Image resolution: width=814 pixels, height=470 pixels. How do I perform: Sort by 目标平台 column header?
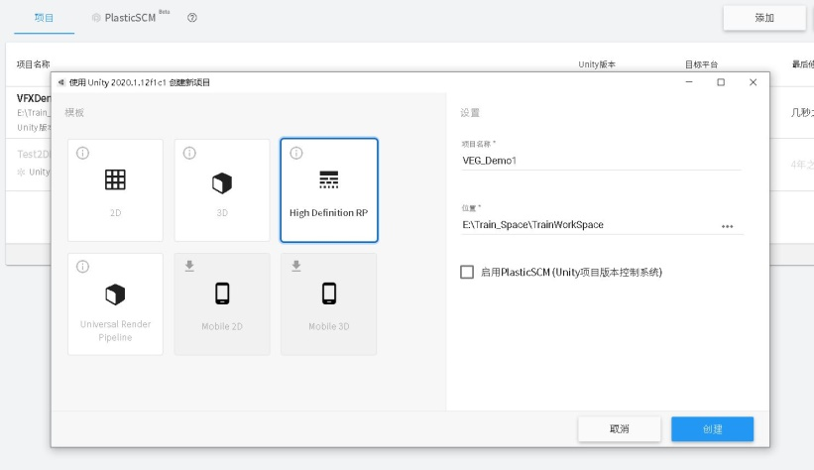pyautogui.click(x=701, y=64)
